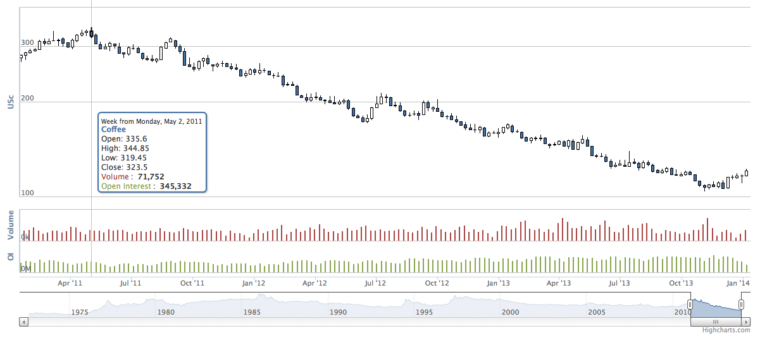Click the 2000 area in the navigator
This screenshot has height=338, width=760.
[510, 311]
